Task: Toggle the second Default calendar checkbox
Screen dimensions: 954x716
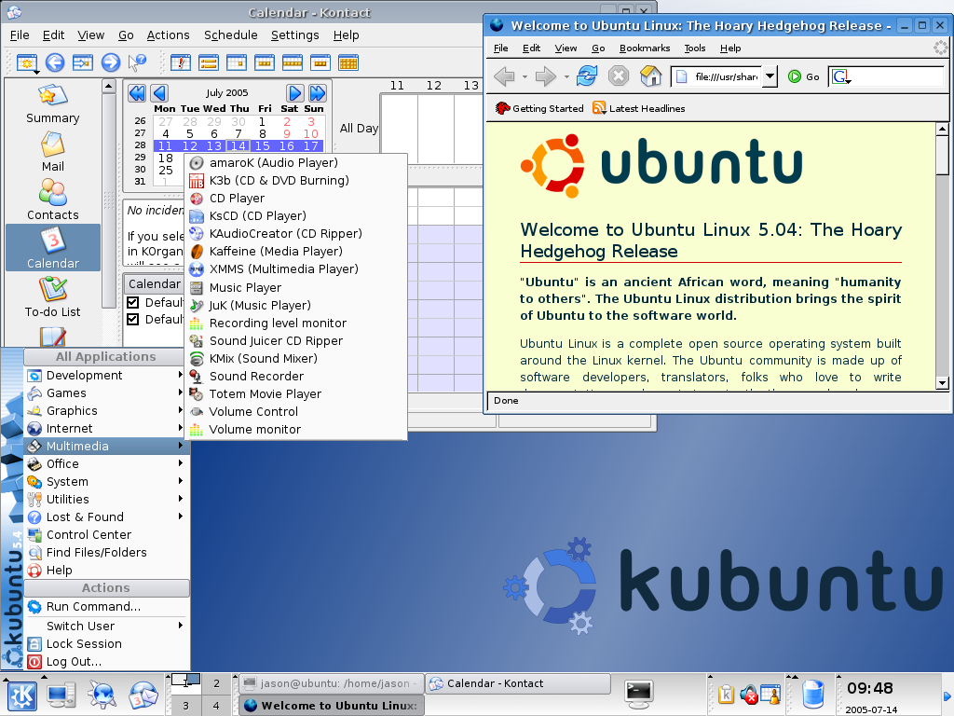Action: coord(132,319)
